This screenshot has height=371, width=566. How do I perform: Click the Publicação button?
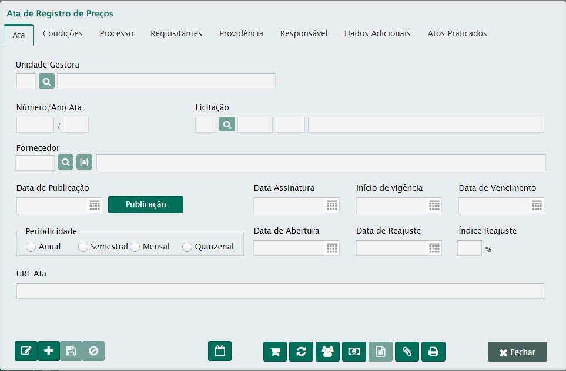coord(146,204)
